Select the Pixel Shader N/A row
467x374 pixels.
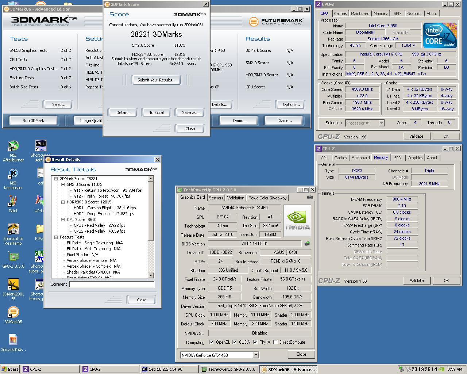[82, 255]
